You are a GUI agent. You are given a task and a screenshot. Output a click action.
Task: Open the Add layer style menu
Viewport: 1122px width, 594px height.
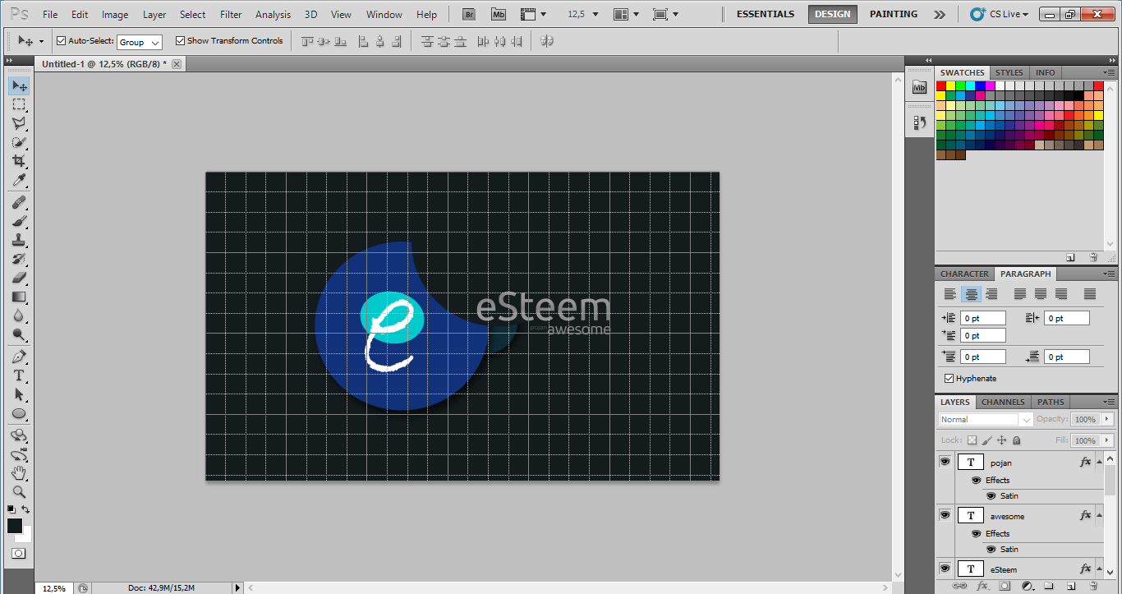982,586
